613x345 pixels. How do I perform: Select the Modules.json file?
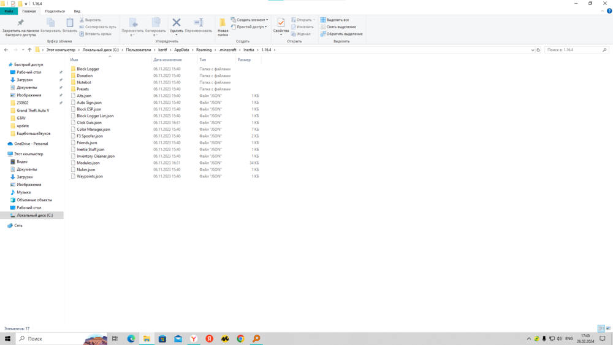[x=88, y=163]
